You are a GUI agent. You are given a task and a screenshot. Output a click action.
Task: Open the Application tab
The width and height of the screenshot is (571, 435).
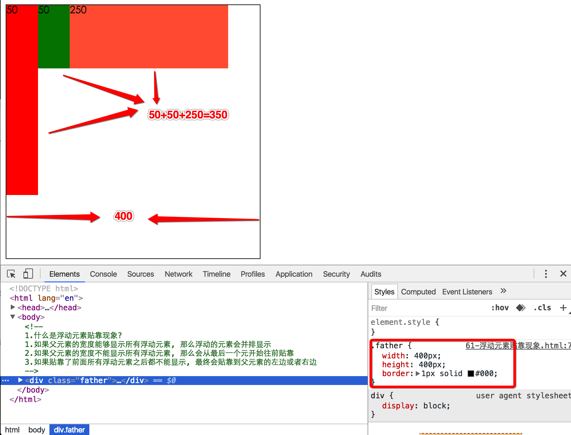point(294,274)
